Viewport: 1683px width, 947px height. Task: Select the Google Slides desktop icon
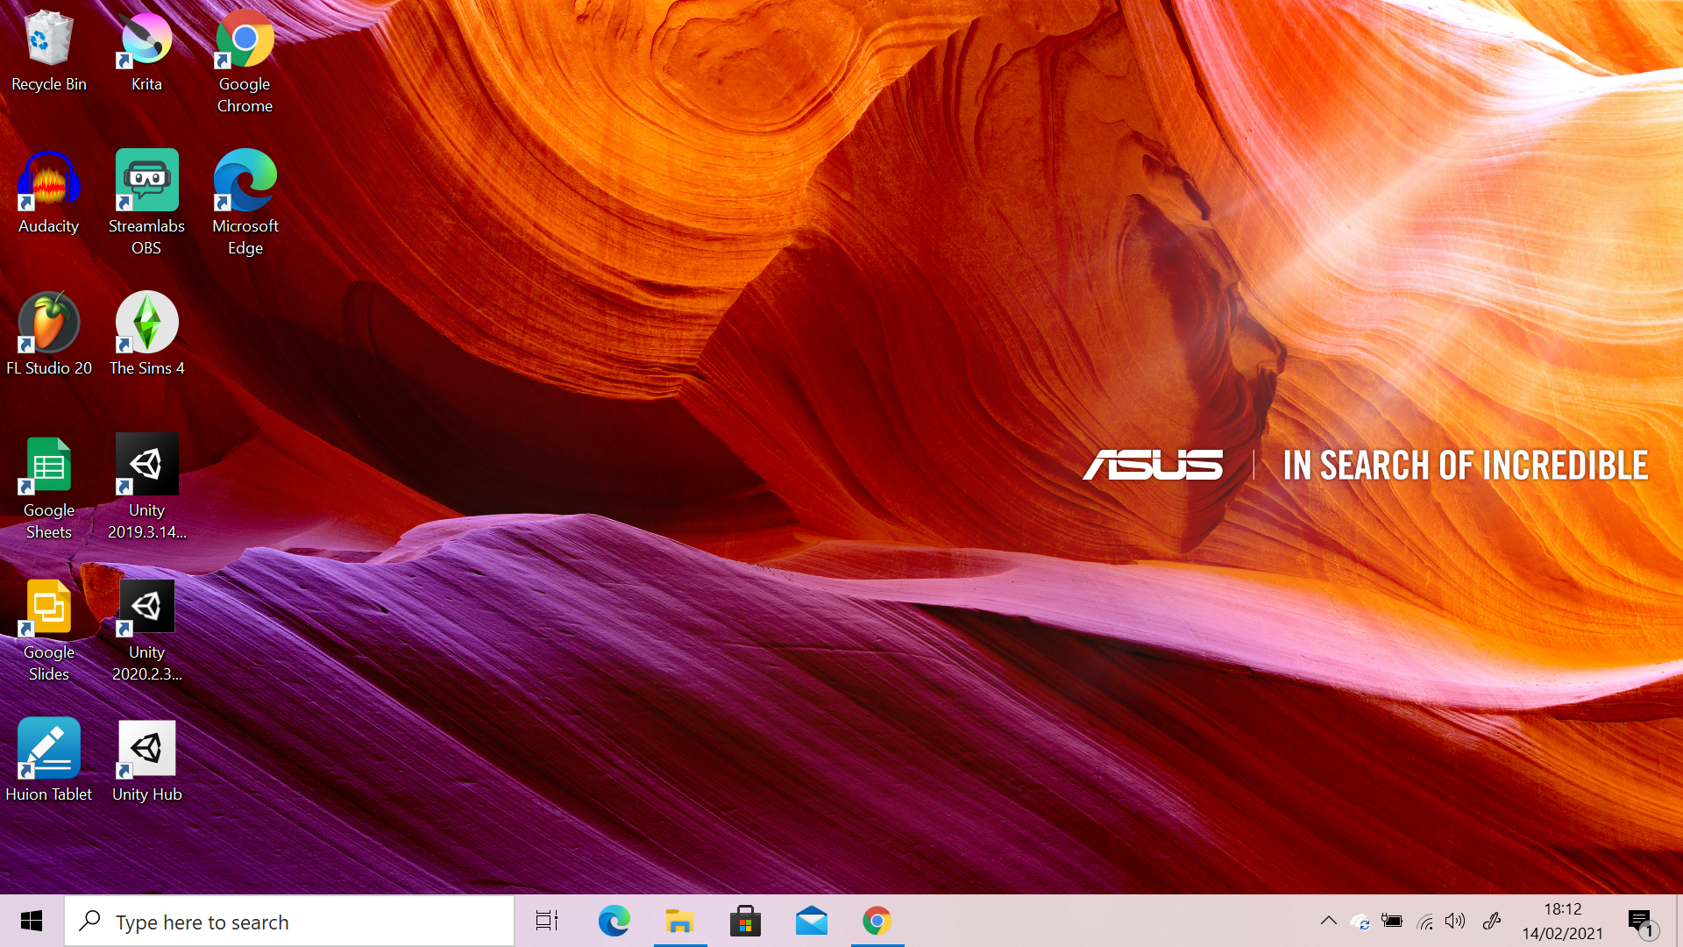coord(49,608)
